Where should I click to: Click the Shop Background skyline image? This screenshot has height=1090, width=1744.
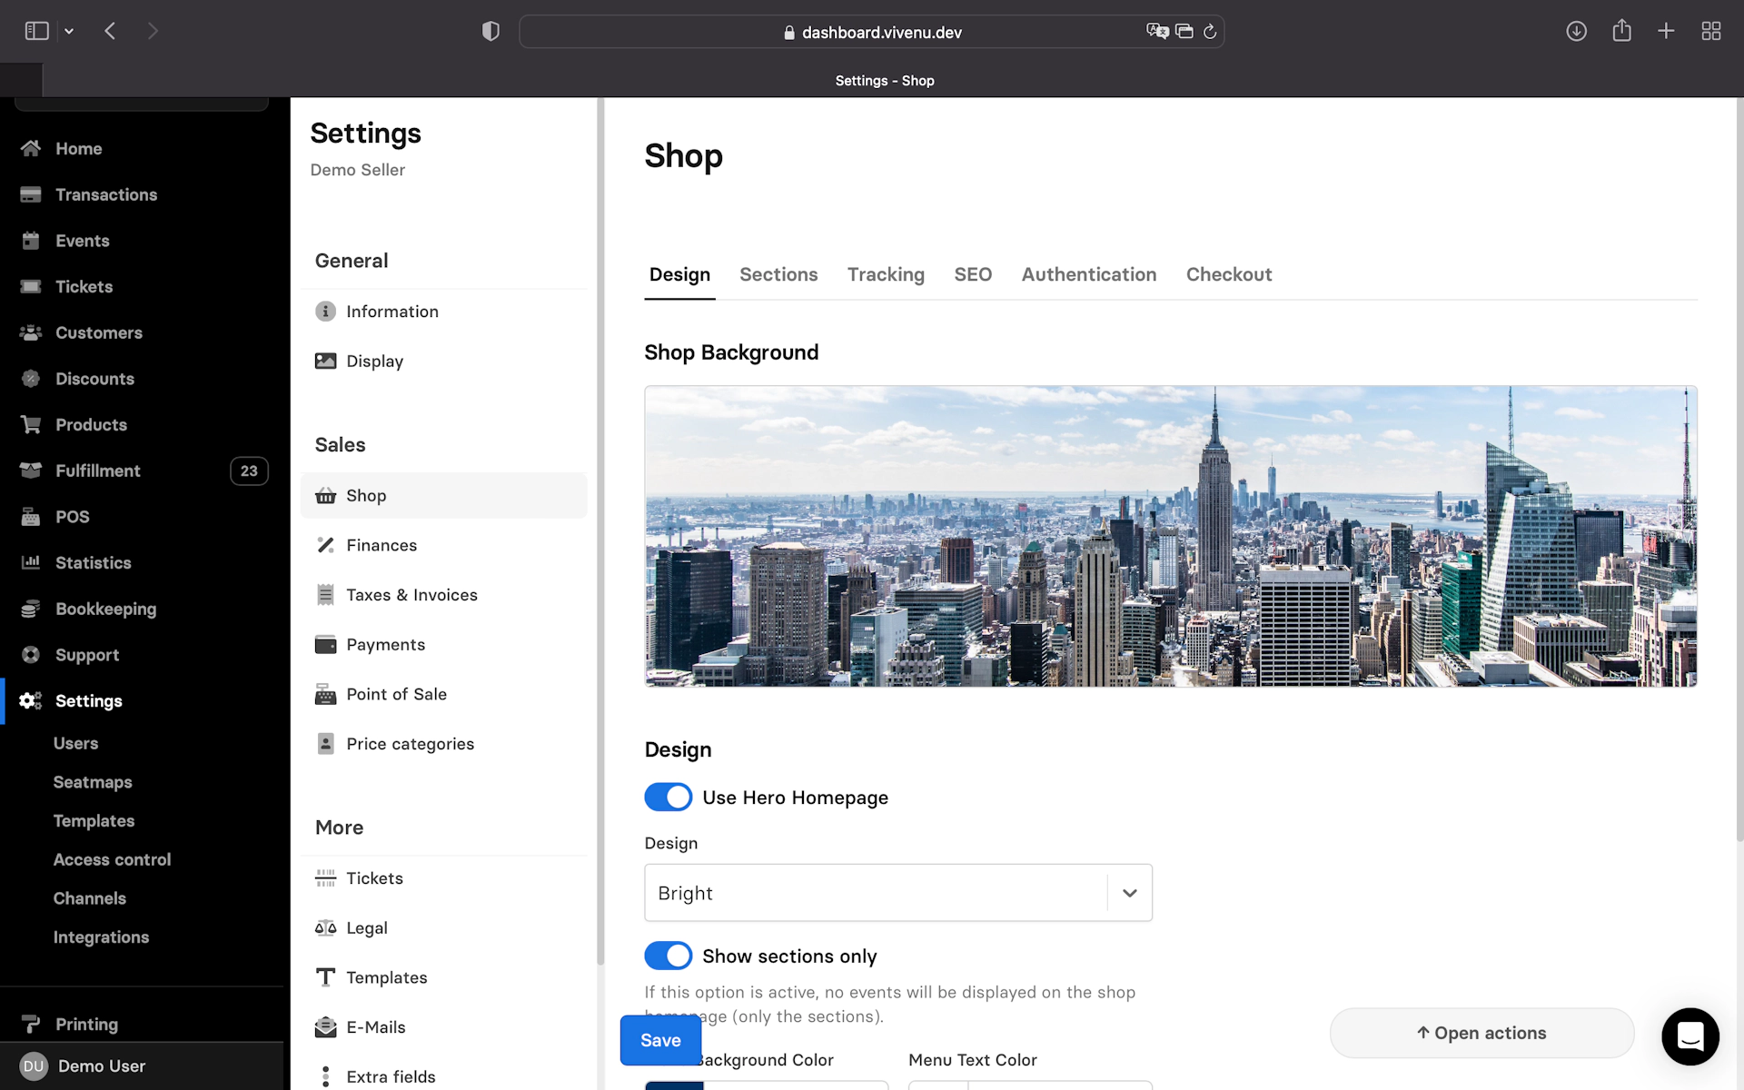[1170, 536]
